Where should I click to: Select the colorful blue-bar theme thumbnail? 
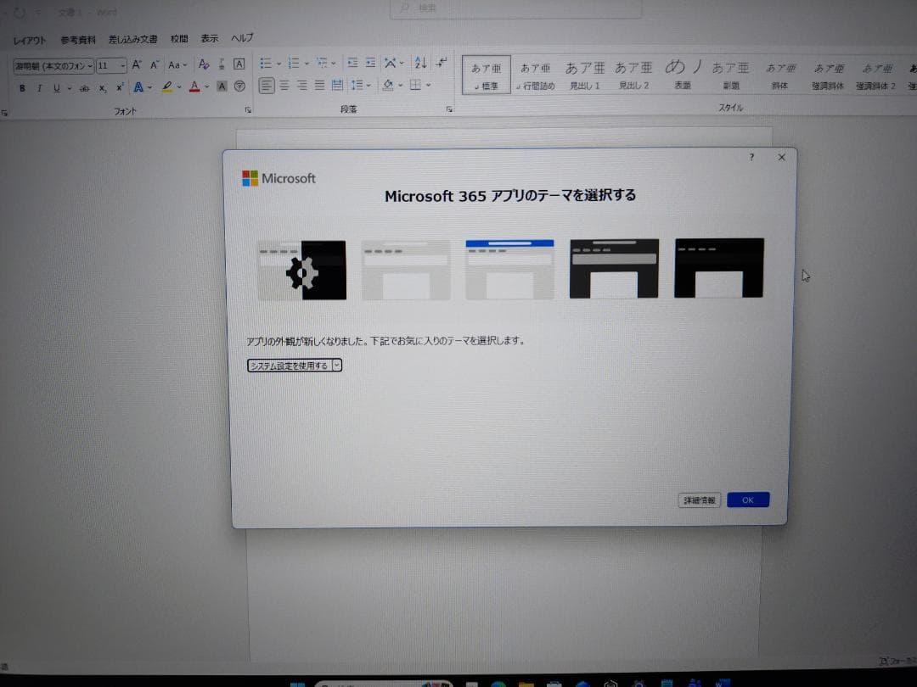509,270
